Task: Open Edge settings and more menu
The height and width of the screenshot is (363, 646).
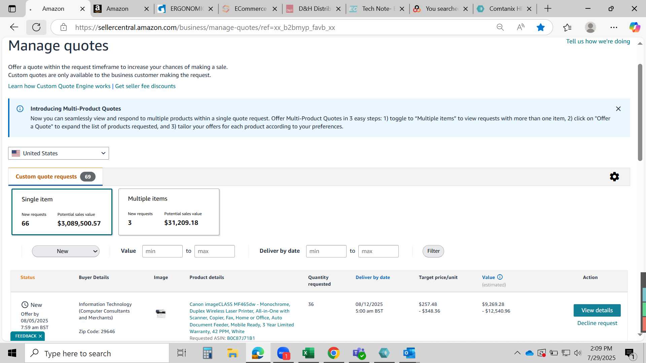Action: coord(614,27)
